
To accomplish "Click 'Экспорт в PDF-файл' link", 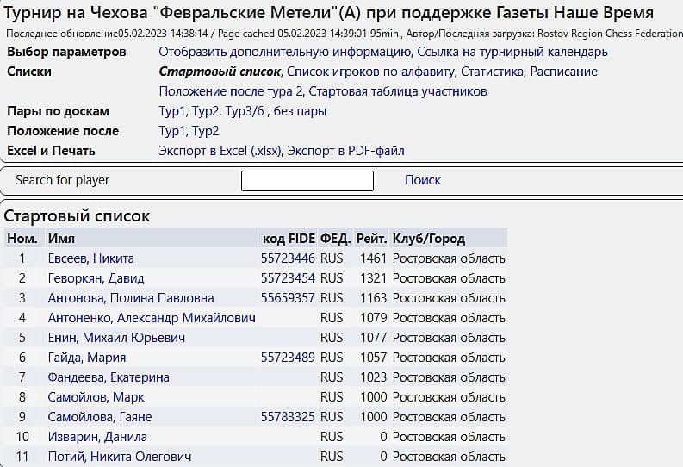I will coord(345,151).
